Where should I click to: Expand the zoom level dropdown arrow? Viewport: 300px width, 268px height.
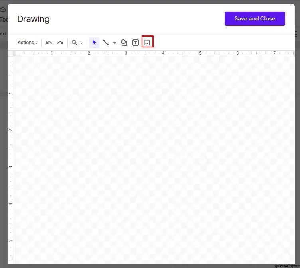pyautogui.click(x=81, y=43)
